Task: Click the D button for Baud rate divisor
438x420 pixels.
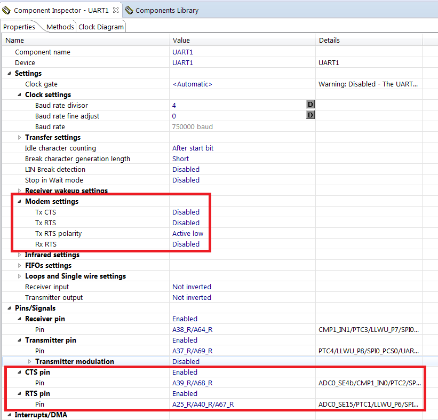Action: [310, 104]
